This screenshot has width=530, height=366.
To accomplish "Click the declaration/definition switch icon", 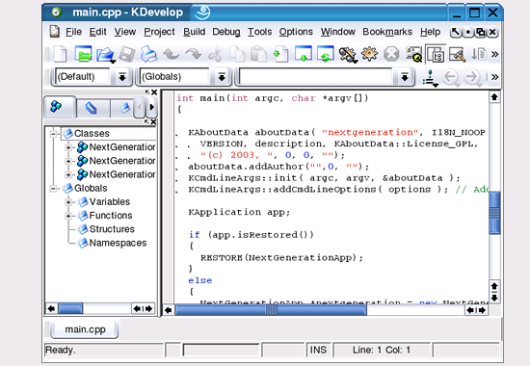I will (431, 78).
